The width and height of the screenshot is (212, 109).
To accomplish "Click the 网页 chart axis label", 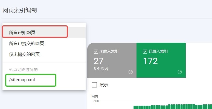I will coord(95,96).
